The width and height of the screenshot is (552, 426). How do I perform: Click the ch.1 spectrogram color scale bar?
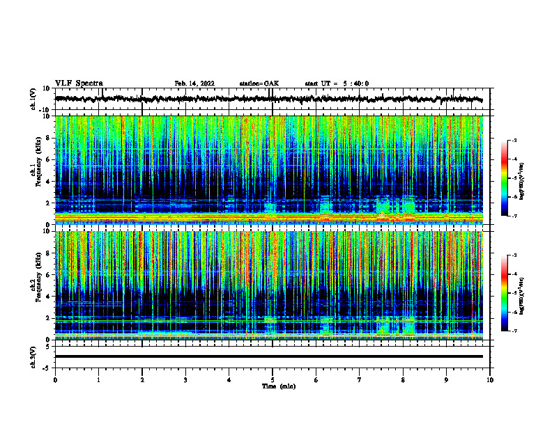(x=504, y=178)
